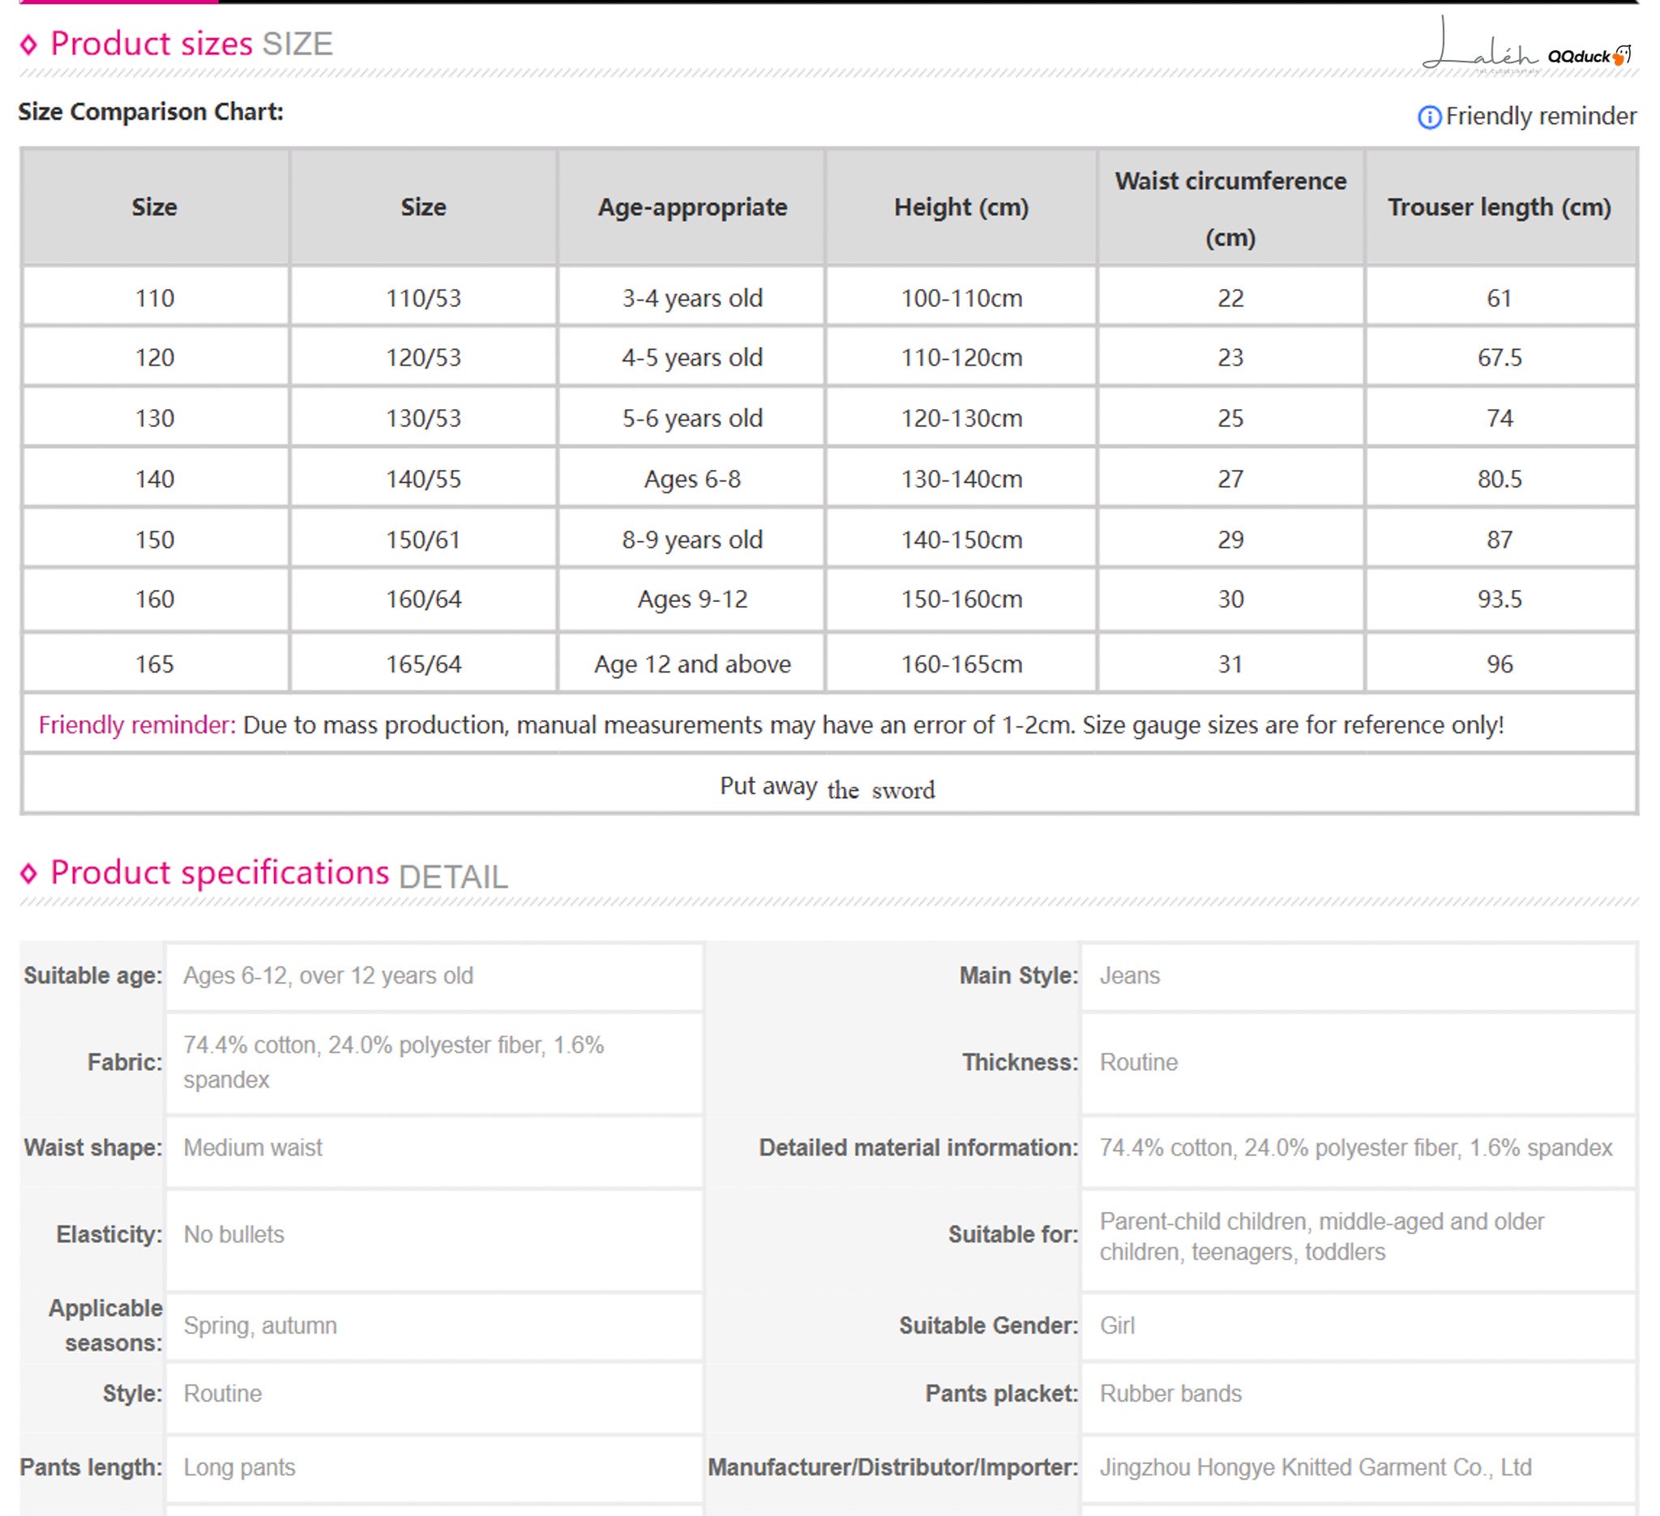Click the "150/61" size cell
This screenshot has height=1516, width=1660.
423,539
